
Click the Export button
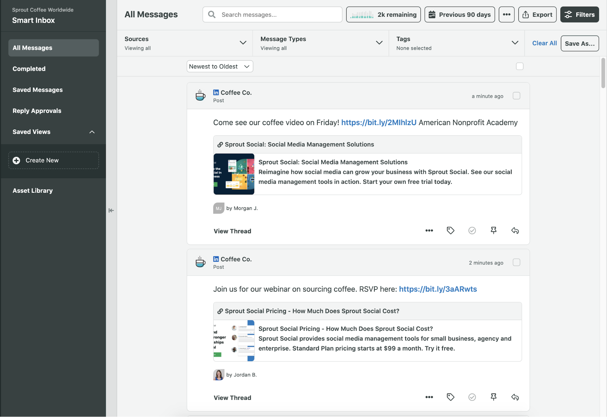click(537, 15)
